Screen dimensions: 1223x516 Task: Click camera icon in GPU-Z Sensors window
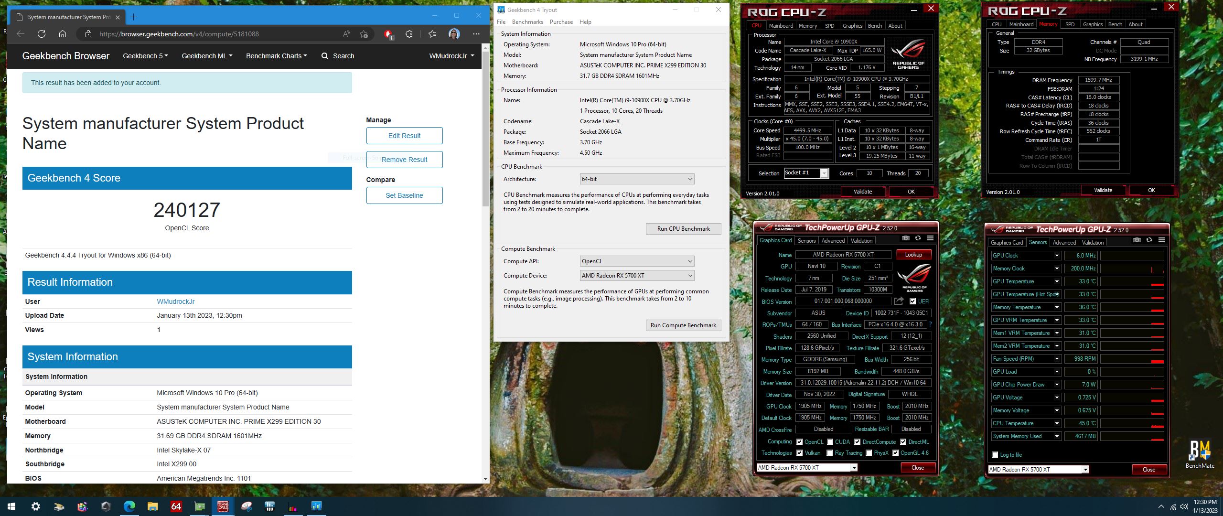pos(1137,240)
